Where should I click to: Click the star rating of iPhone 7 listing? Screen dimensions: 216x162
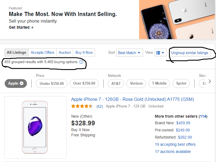tap(82, 106)
